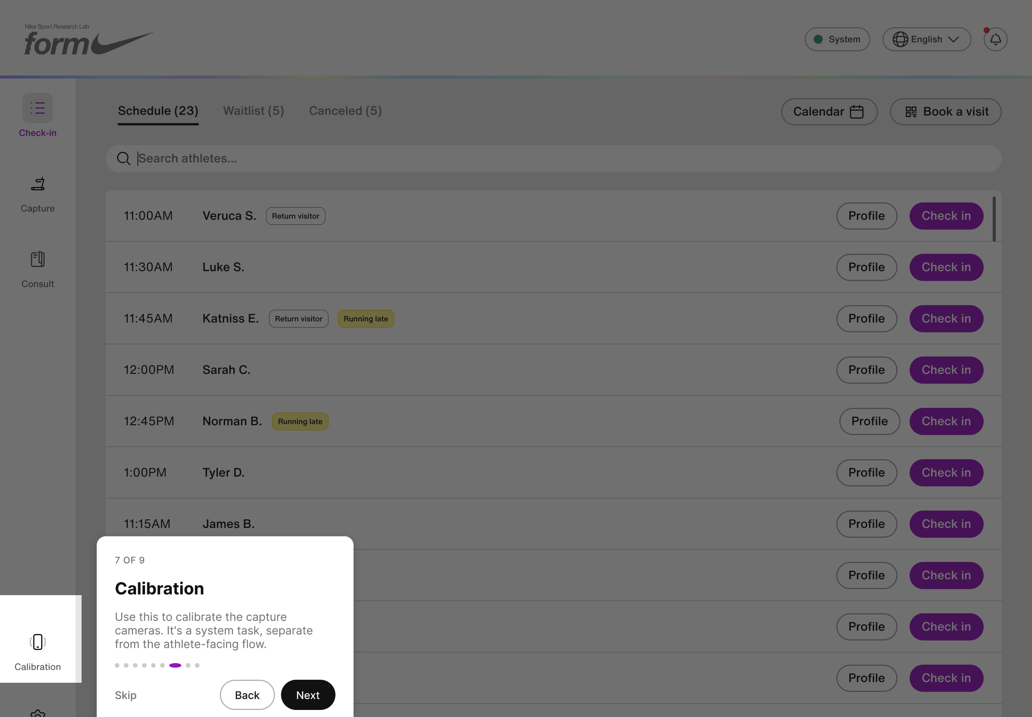Click the Nike form logo
Image resolution: width=1032 pixels, height=717 pixels.
[x=89, y=39]
